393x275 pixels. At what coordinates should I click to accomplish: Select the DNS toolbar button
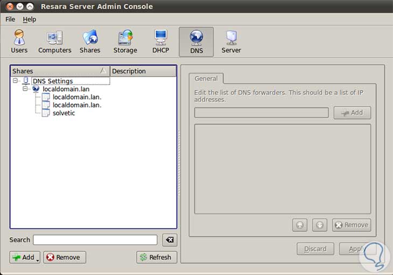pos(196,42)
